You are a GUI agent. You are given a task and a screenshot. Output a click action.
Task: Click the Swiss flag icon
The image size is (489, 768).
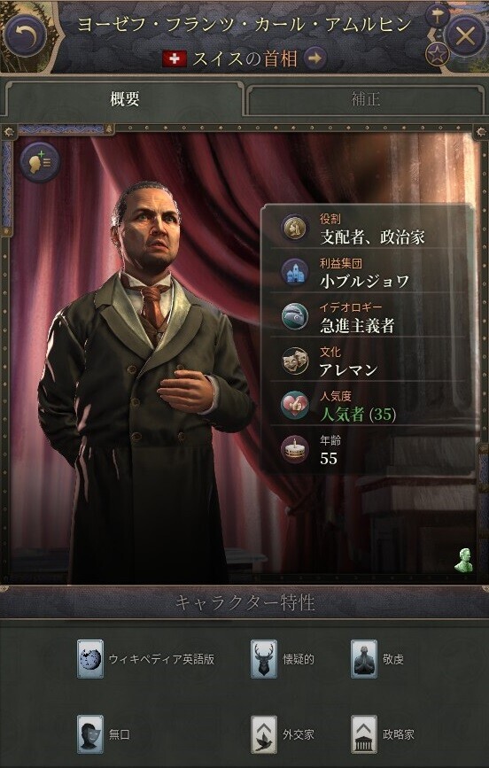tap(175, 59)
